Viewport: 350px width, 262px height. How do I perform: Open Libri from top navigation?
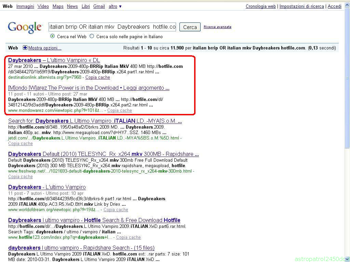pos(86,6)
